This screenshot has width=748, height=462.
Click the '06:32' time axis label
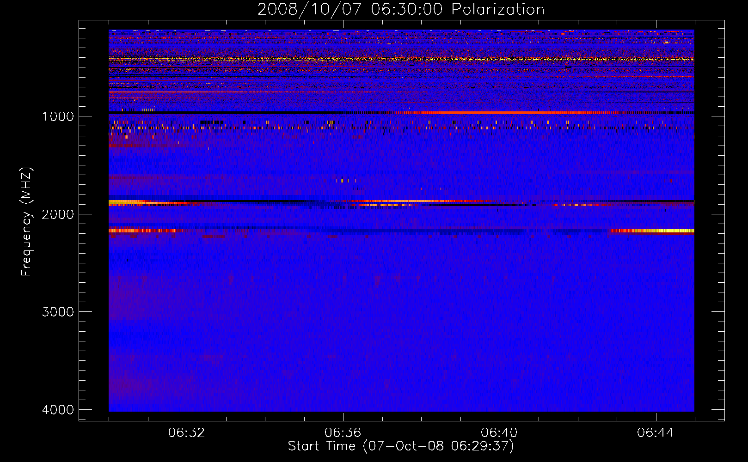click(186, 433)
